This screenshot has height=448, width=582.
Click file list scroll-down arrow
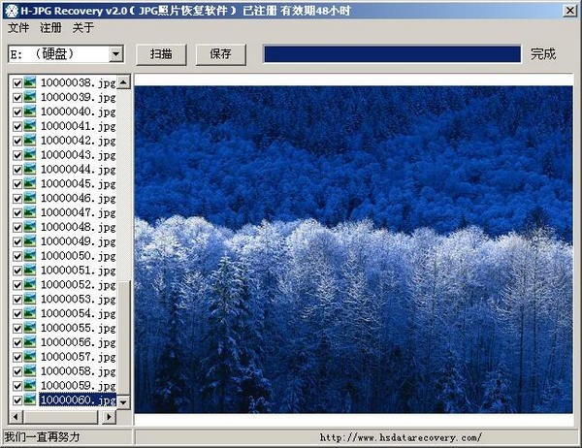pos(123,401)
